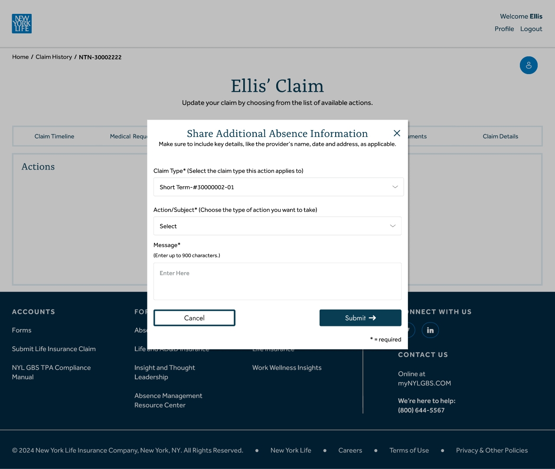Viewport: 555px width, 469px height.
Task: Navigate to Claim History breadcrumb
Action: coord(54,57)
